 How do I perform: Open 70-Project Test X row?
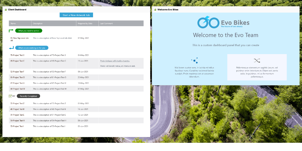pyautogui.click(x=76, y=55)
